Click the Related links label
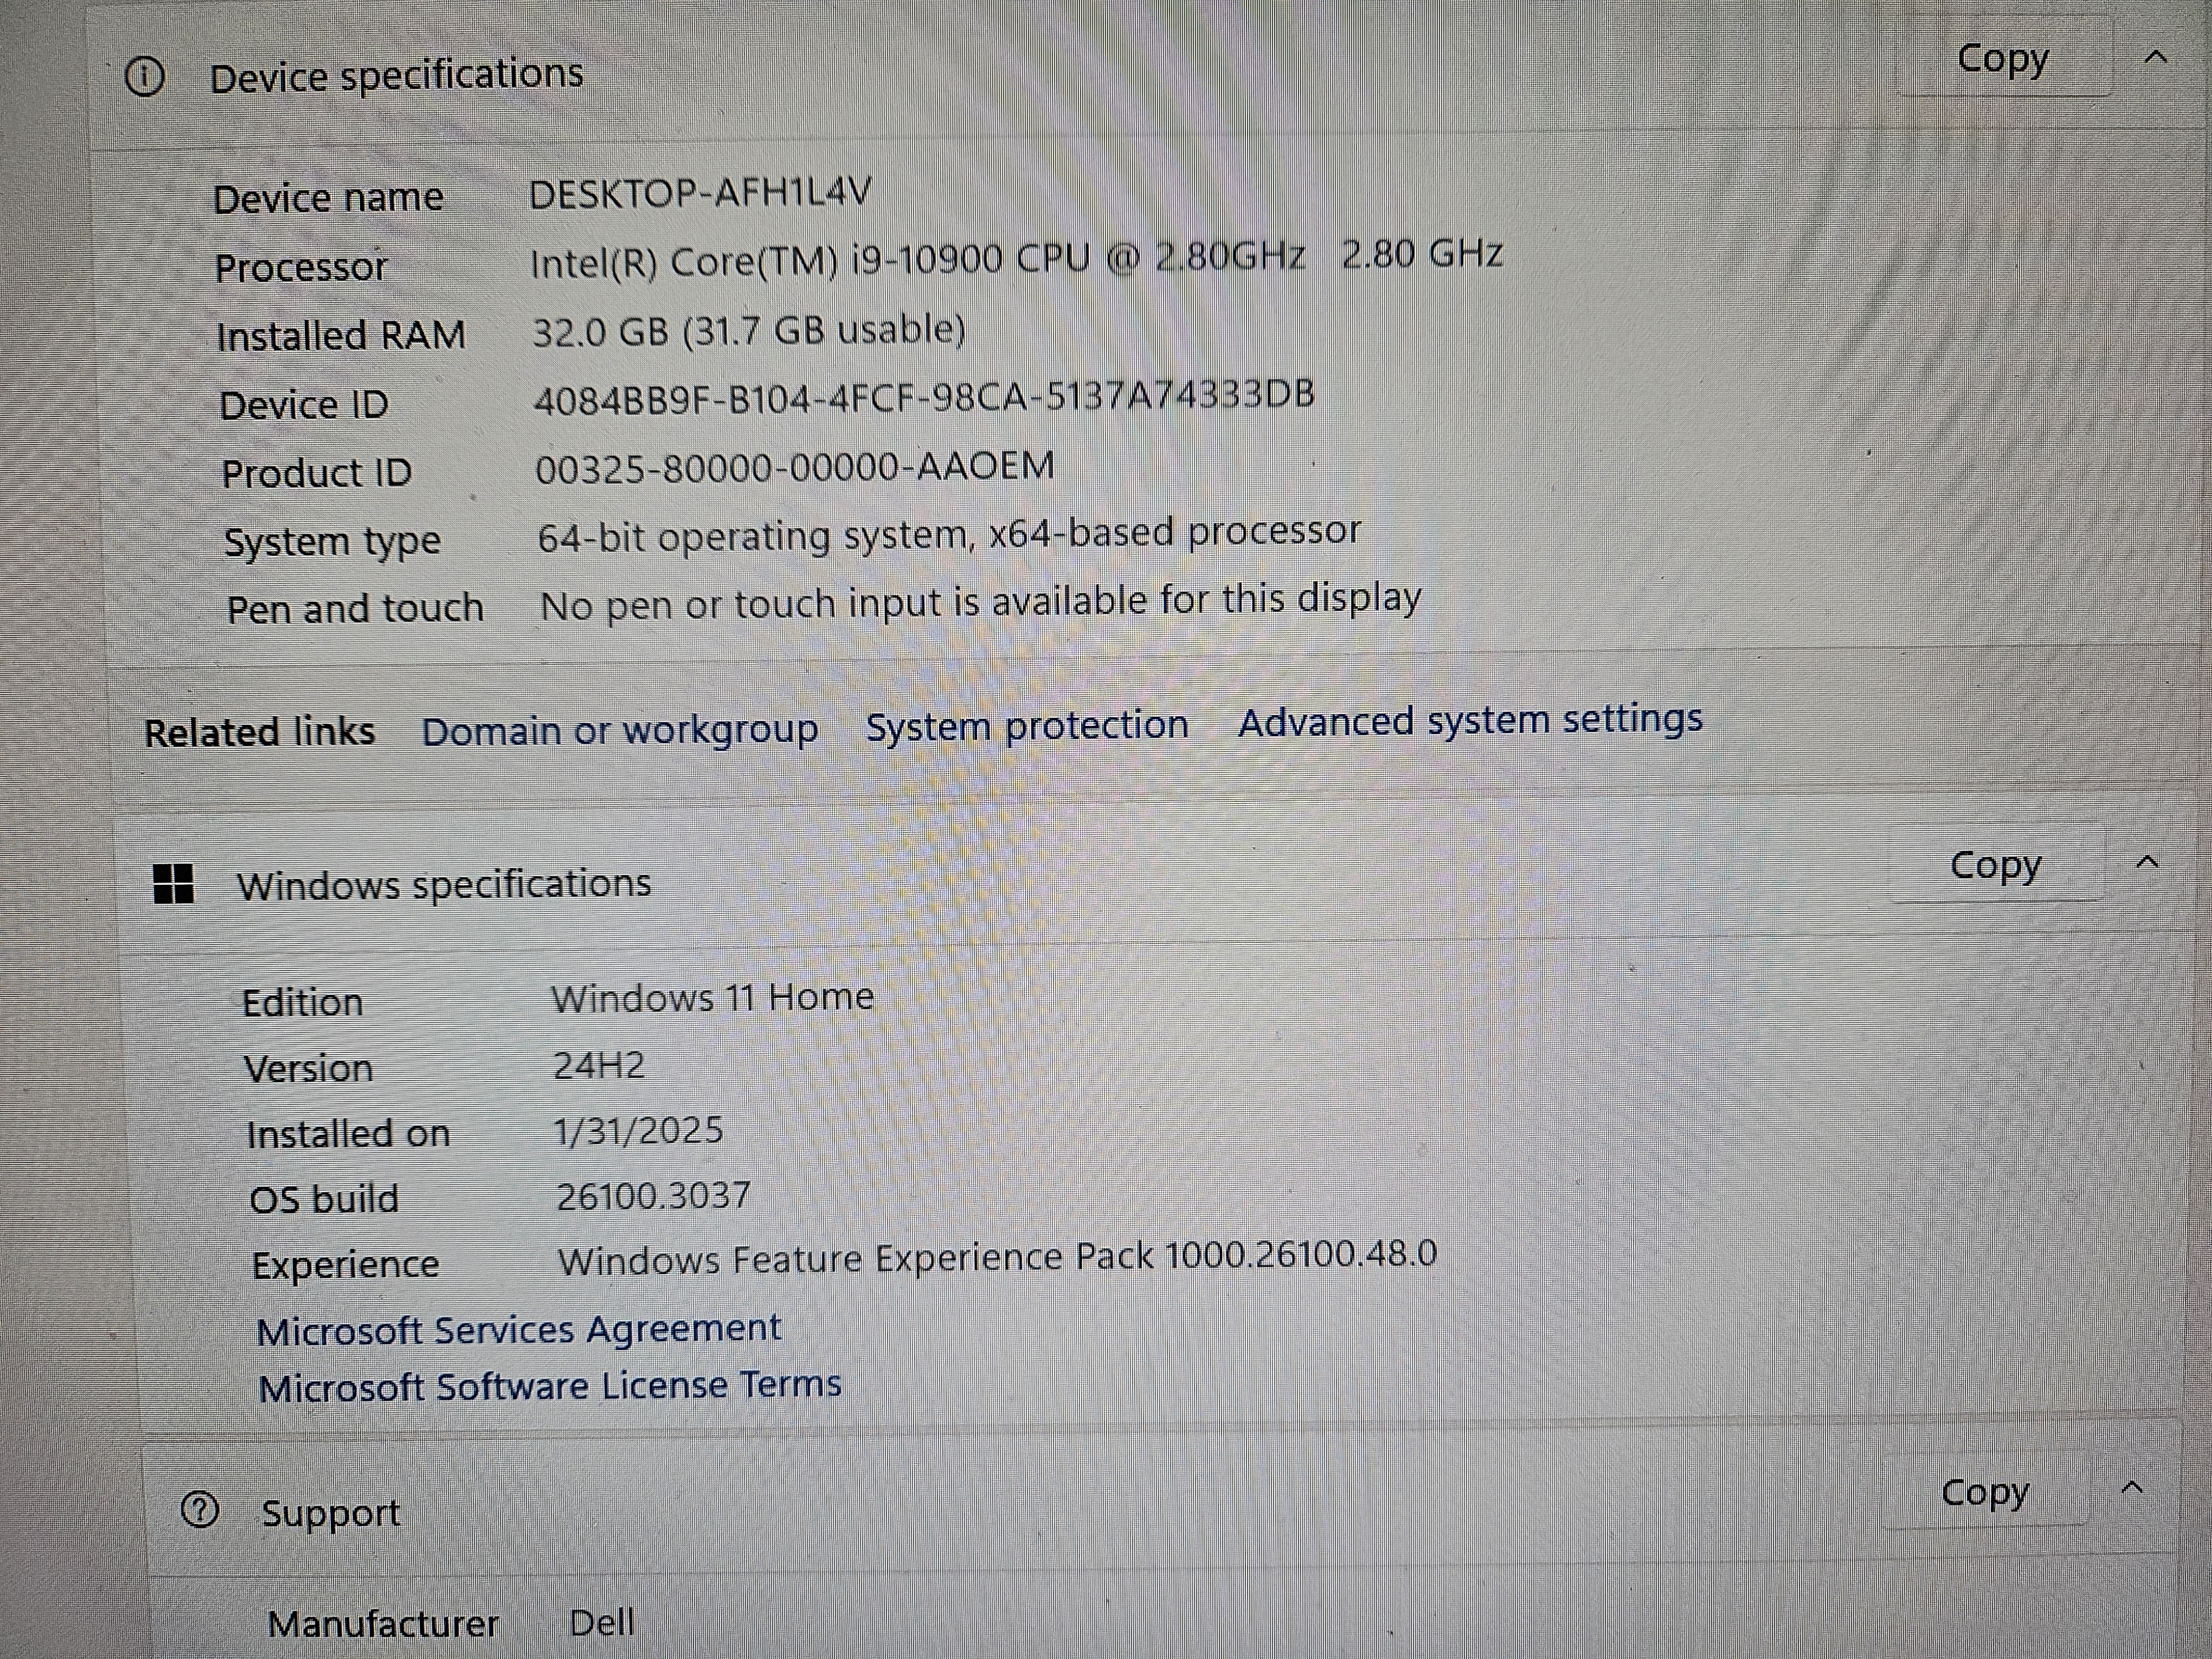 (x=259, y=733)
